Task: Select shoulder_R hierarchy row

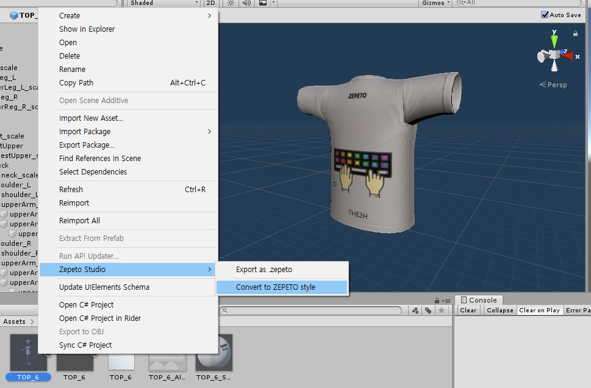Action: point(20,253)
